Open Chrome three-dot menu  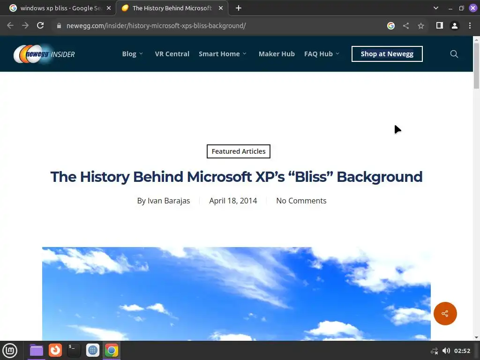pyautogui.click(x=470, y=26)
